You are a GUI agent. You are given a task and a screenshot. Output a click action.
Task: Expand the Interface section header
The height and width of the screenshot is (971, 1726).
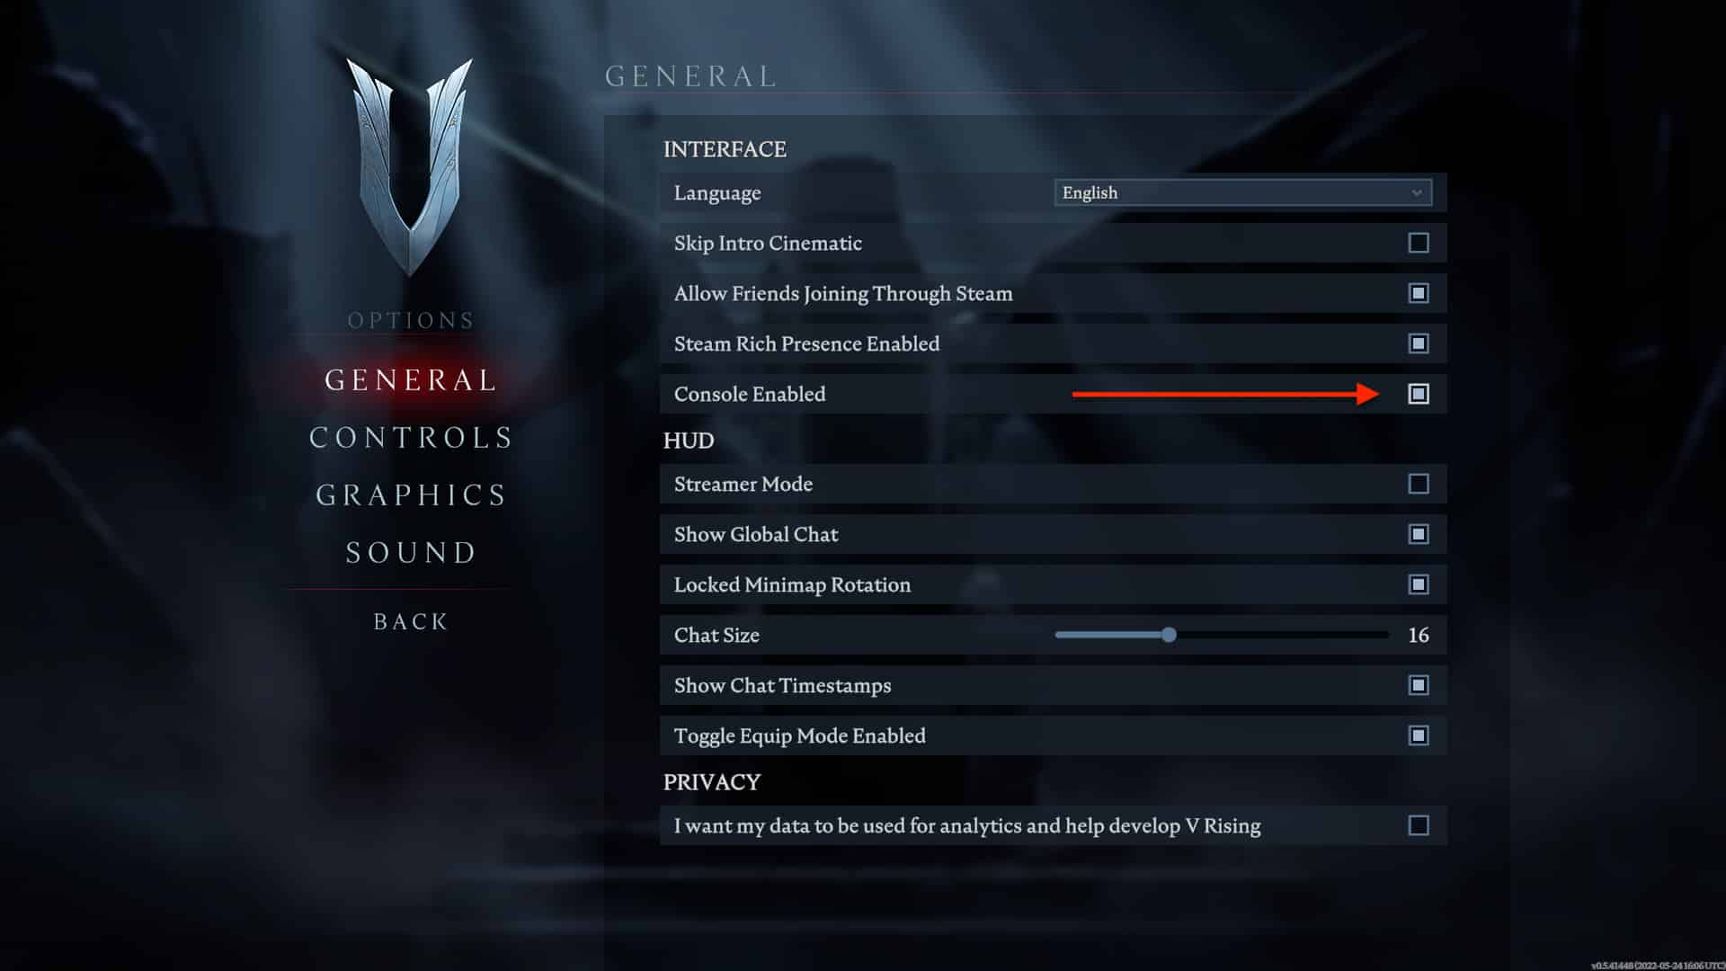[725, 147]
